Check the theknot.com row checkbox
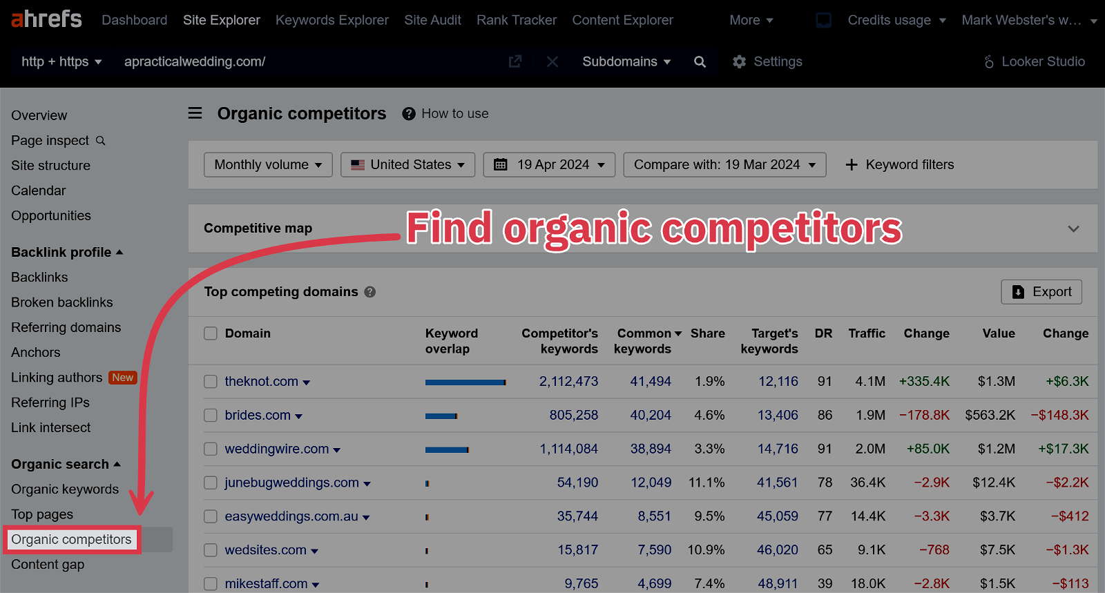1105x593 pixels. (211, 382)
